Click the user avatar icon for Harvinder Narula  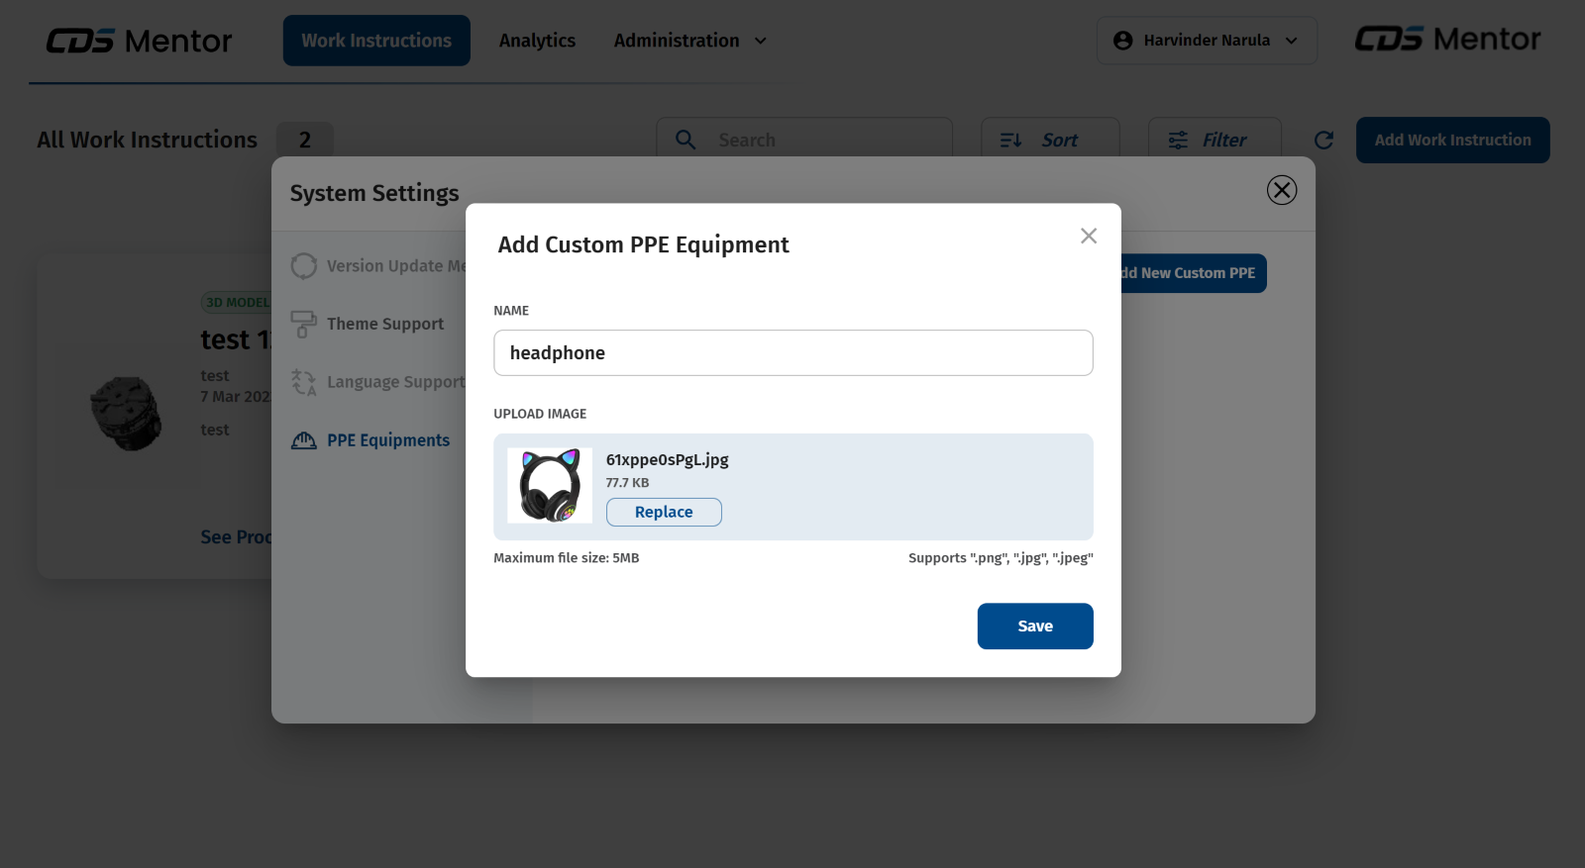tap(1122, 41)
